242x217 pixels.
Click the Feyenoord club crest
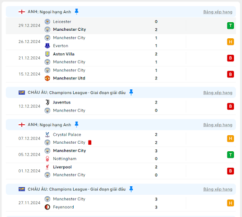(x=47, y=207)
